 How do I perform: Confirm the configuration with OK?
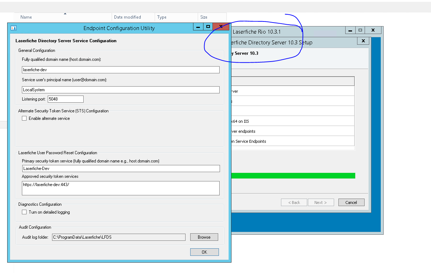204,252
